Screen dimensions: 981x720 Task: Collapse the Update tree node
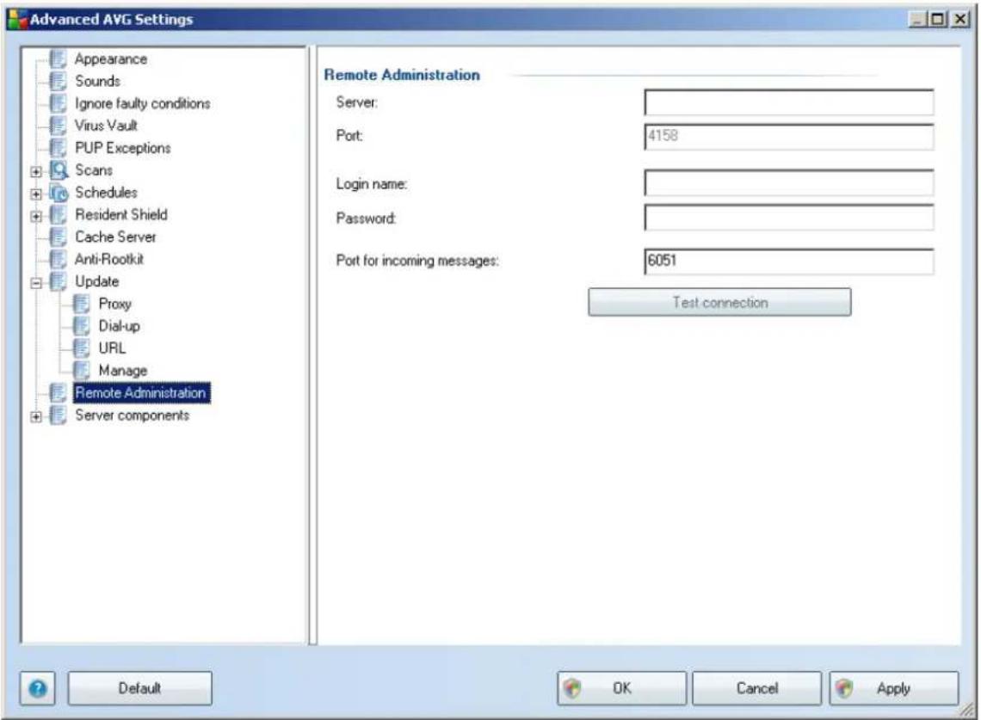(x=36, y=283)
